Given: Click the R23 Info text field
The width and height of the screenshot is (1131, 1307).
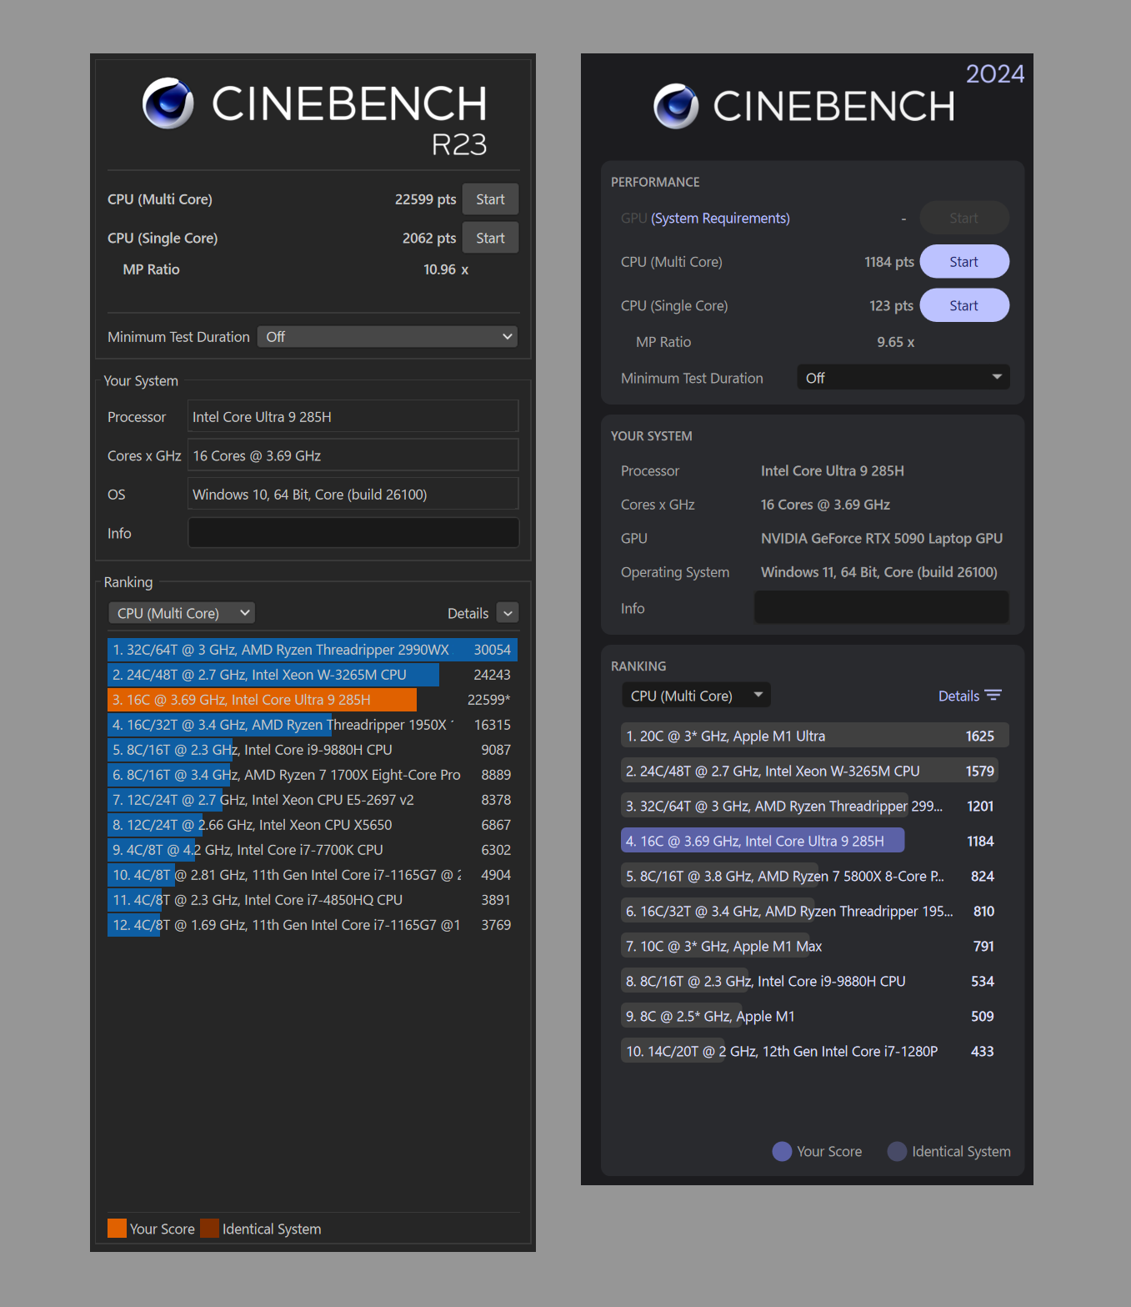Looking at the screenshot, I should coord(353,533).
